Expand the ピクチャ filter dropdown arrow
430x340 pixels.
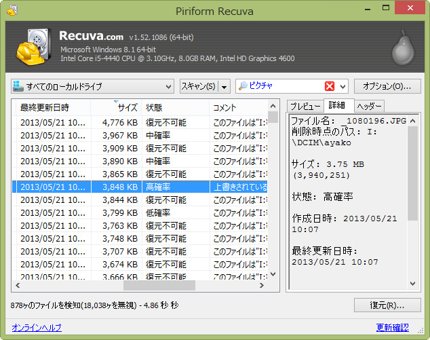click(343, 87)
